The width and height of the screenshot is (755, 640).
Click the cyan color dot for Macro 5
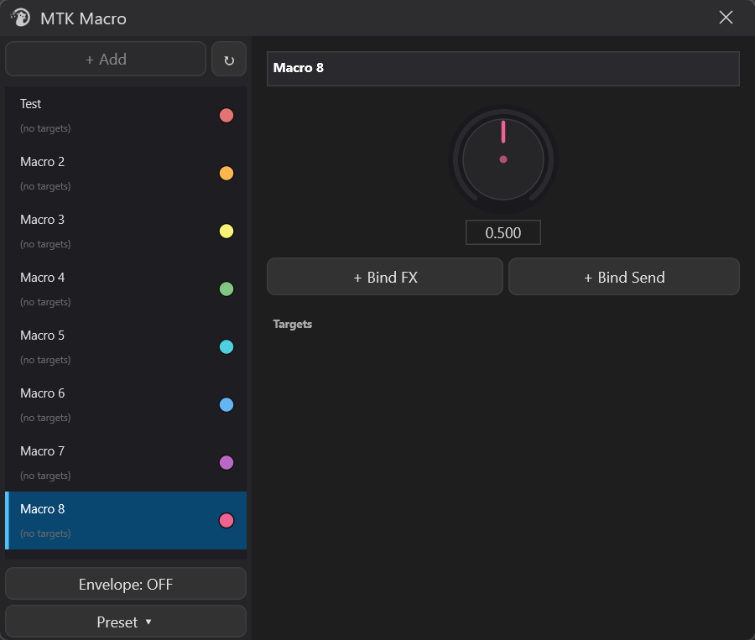tap(226, 346)
